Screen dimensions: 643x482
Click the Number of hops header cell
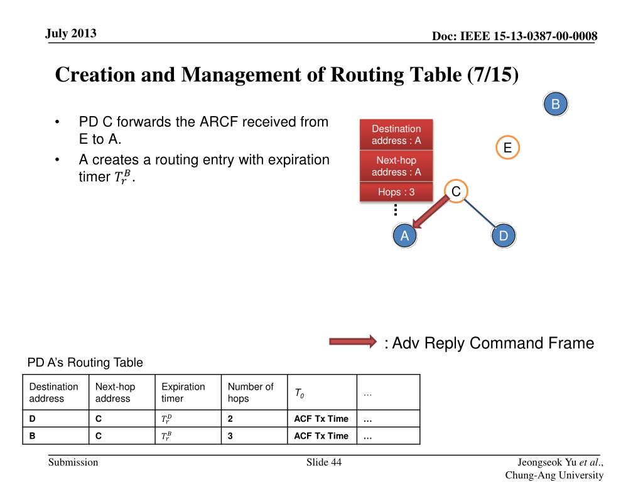click(254, 392)
